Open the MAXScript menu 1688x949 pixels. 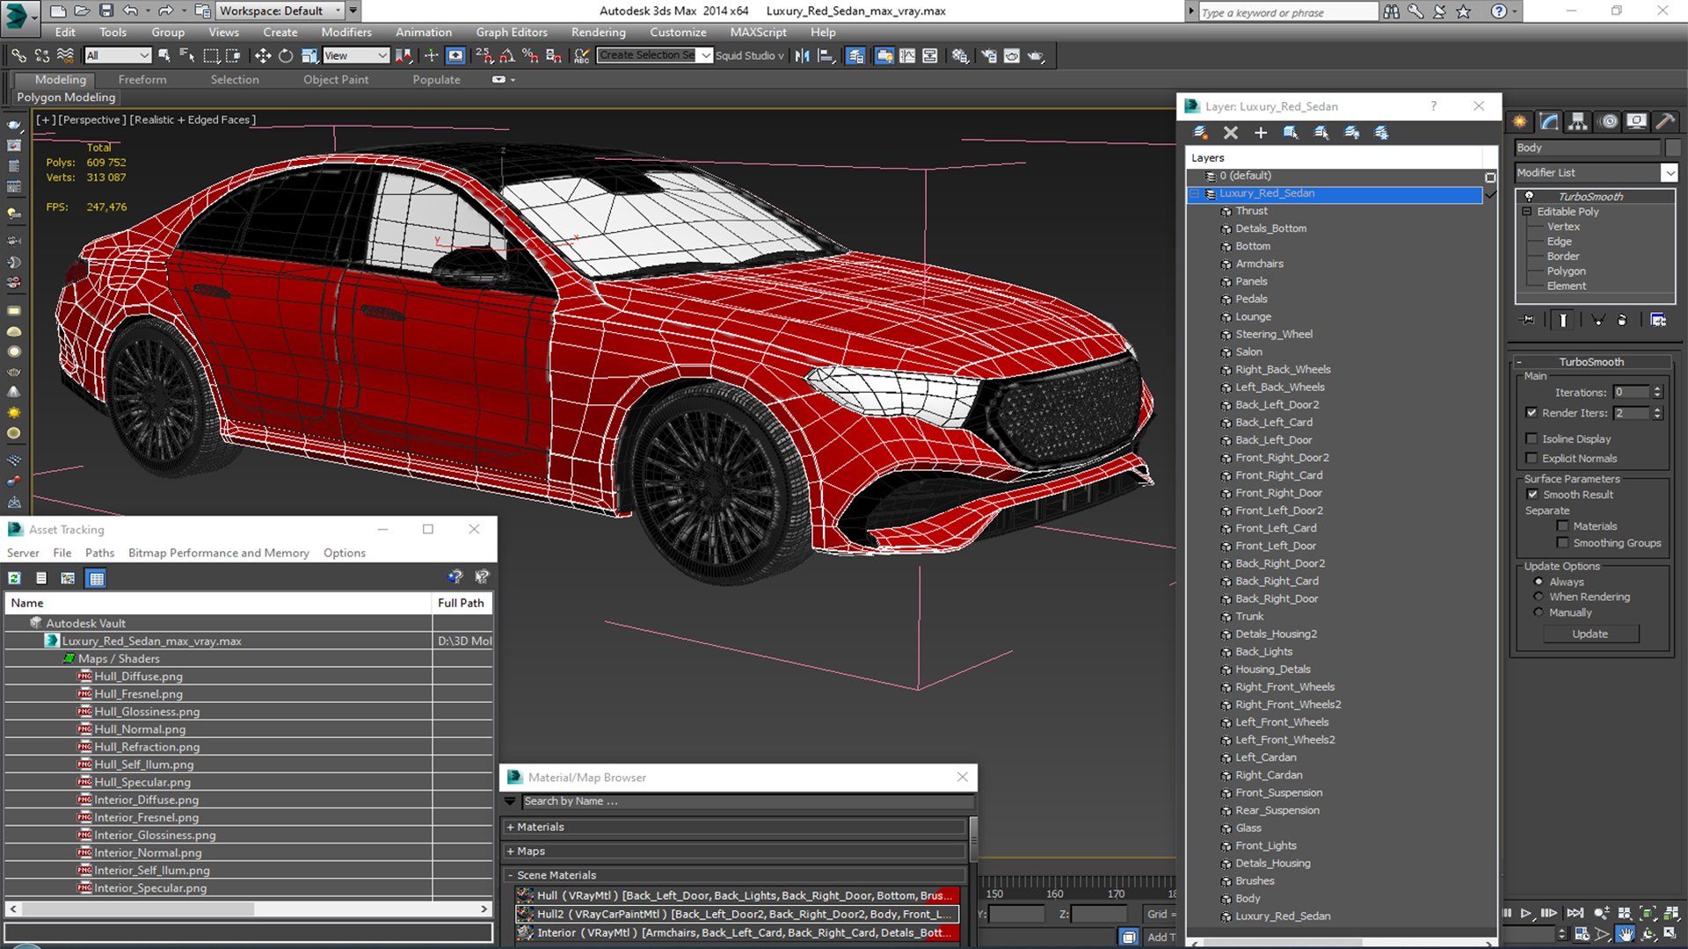[758, 33]
